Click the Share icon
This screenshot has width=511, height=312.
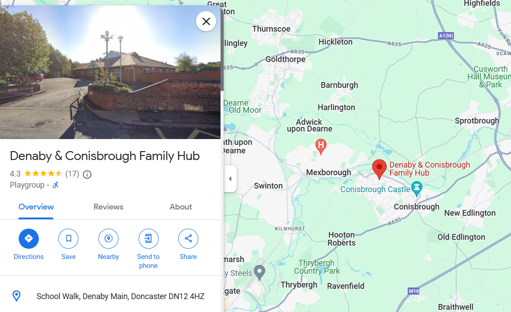coord(188,238)
